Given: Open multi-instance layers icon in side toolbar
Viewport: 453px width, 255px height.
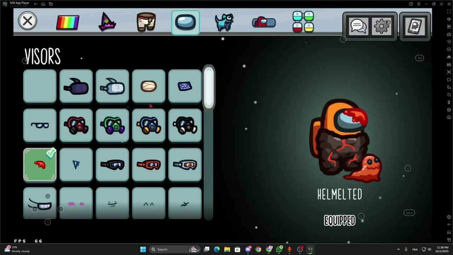Looking at the screenshot, I should pos(449,110).
